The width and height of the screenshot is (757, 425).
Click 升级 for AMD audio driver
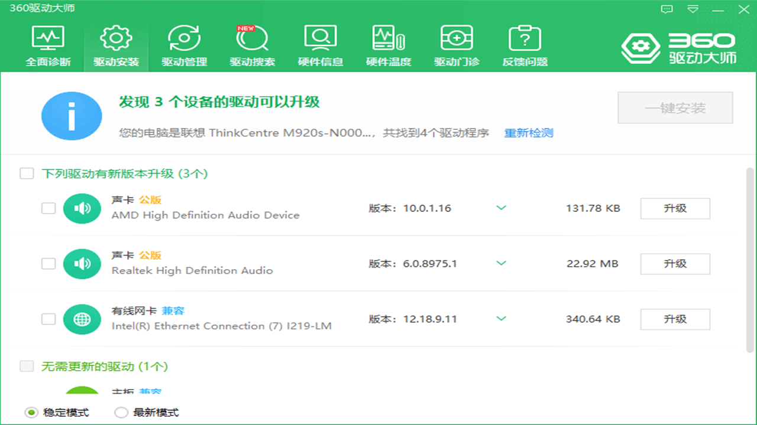tap(675, 208)
